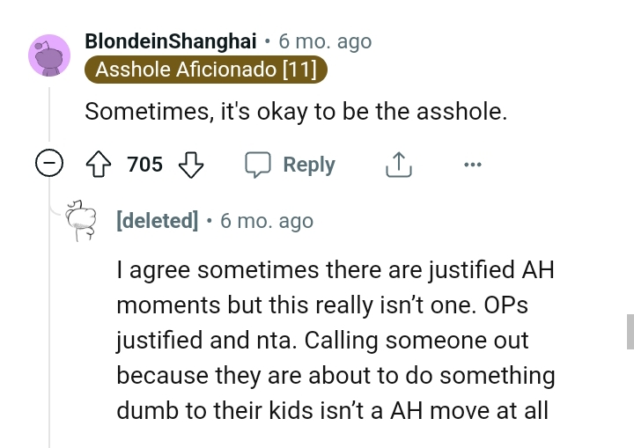Click the scrollbar thumb on the right edge
Image resolution: width=634 pixels, height=448 pixels.
point(630,332)
